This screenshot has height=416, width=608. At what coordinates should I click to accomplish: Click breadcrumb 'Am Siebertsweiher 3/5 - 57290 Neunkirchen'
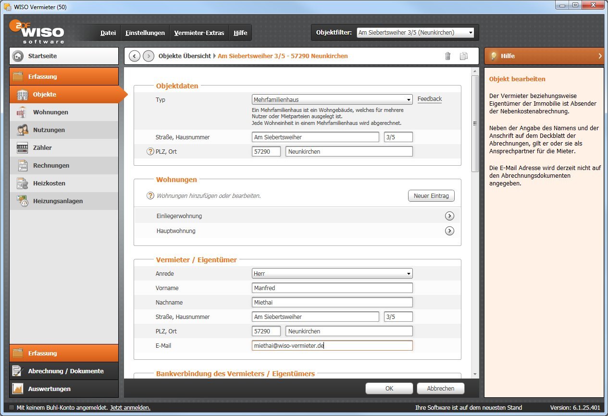(x=283, y=56)
